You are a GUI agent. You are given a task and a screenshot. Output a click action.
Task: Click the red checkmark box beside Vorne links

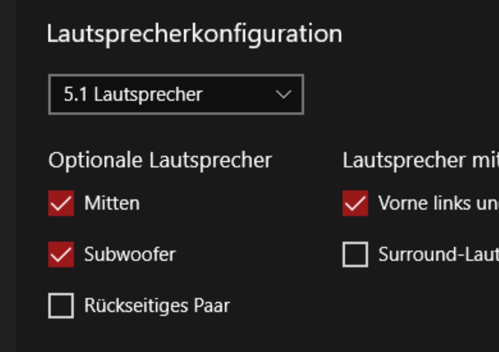tap(355, 203)
